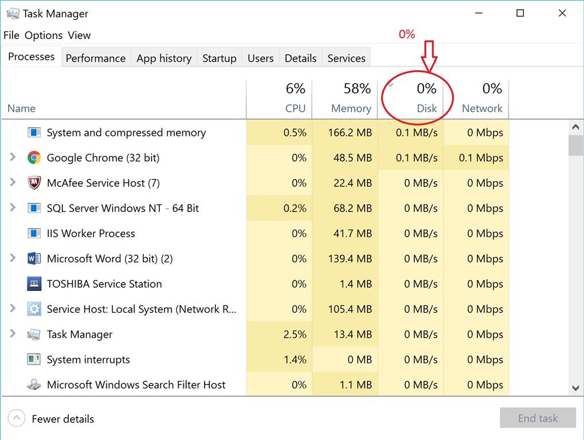Viewport: 584px width, 440px height.
Task: Click the Google Chrome process icon
Action: [34, 158]
